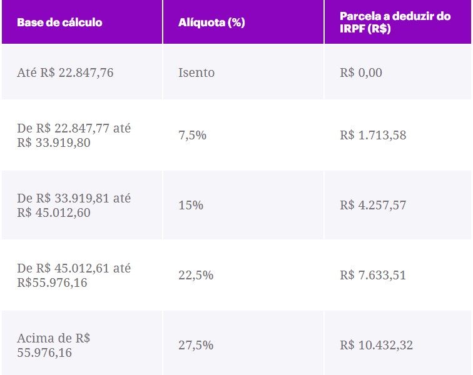Click the 'R$ 1.713,58' deduction value
This screenshot has width=473, height=375.
point(373,135)
